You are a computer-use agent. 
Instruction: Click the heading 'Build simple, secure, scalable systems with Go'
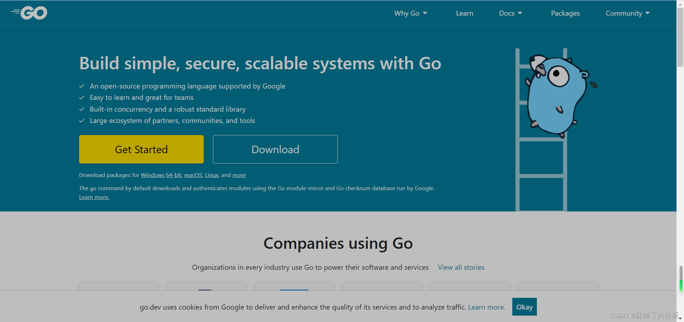point(260,64)
